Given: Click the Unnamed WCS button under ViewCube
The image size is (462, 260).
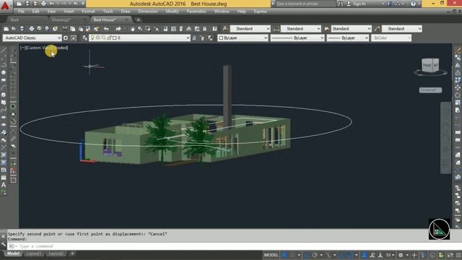Looking at the screenshot, I should pyautogui.click(x=430, y=90).
